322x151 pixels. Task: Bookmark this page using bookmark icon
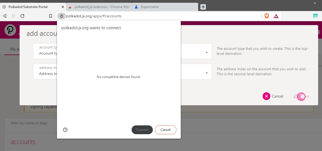(x=51, y=16)
